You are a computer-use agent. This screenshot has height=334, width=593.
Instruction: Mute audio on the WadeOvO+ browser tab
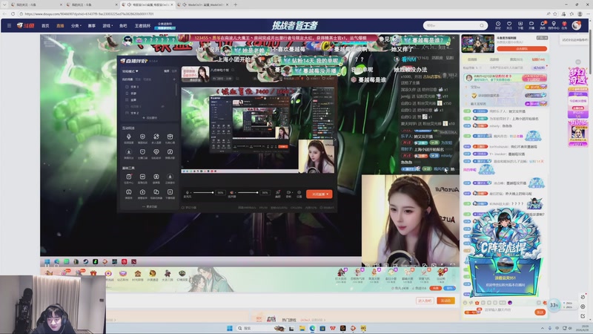tap(184, 4)
